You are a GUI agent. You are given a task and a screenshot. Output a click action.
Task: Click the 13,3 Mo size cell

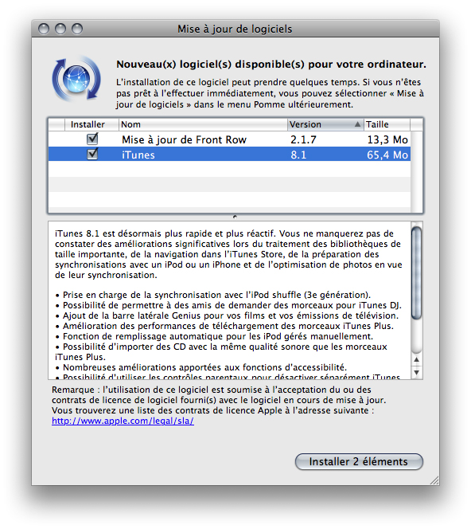click(387, 139)
